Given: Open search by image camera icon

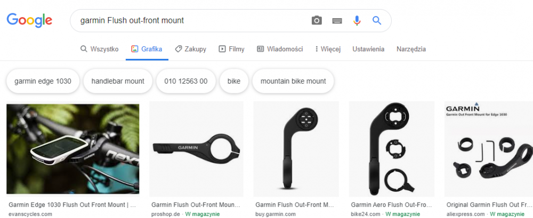Looking at the screenshot, I should (x=317, y=21).
